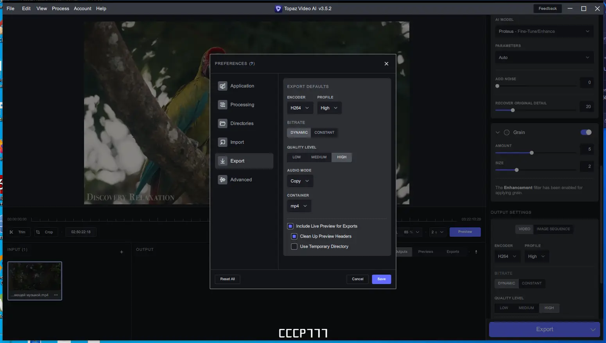
Task: Toggle Clean Up Preview Headers checkbox
Action: 294,236
